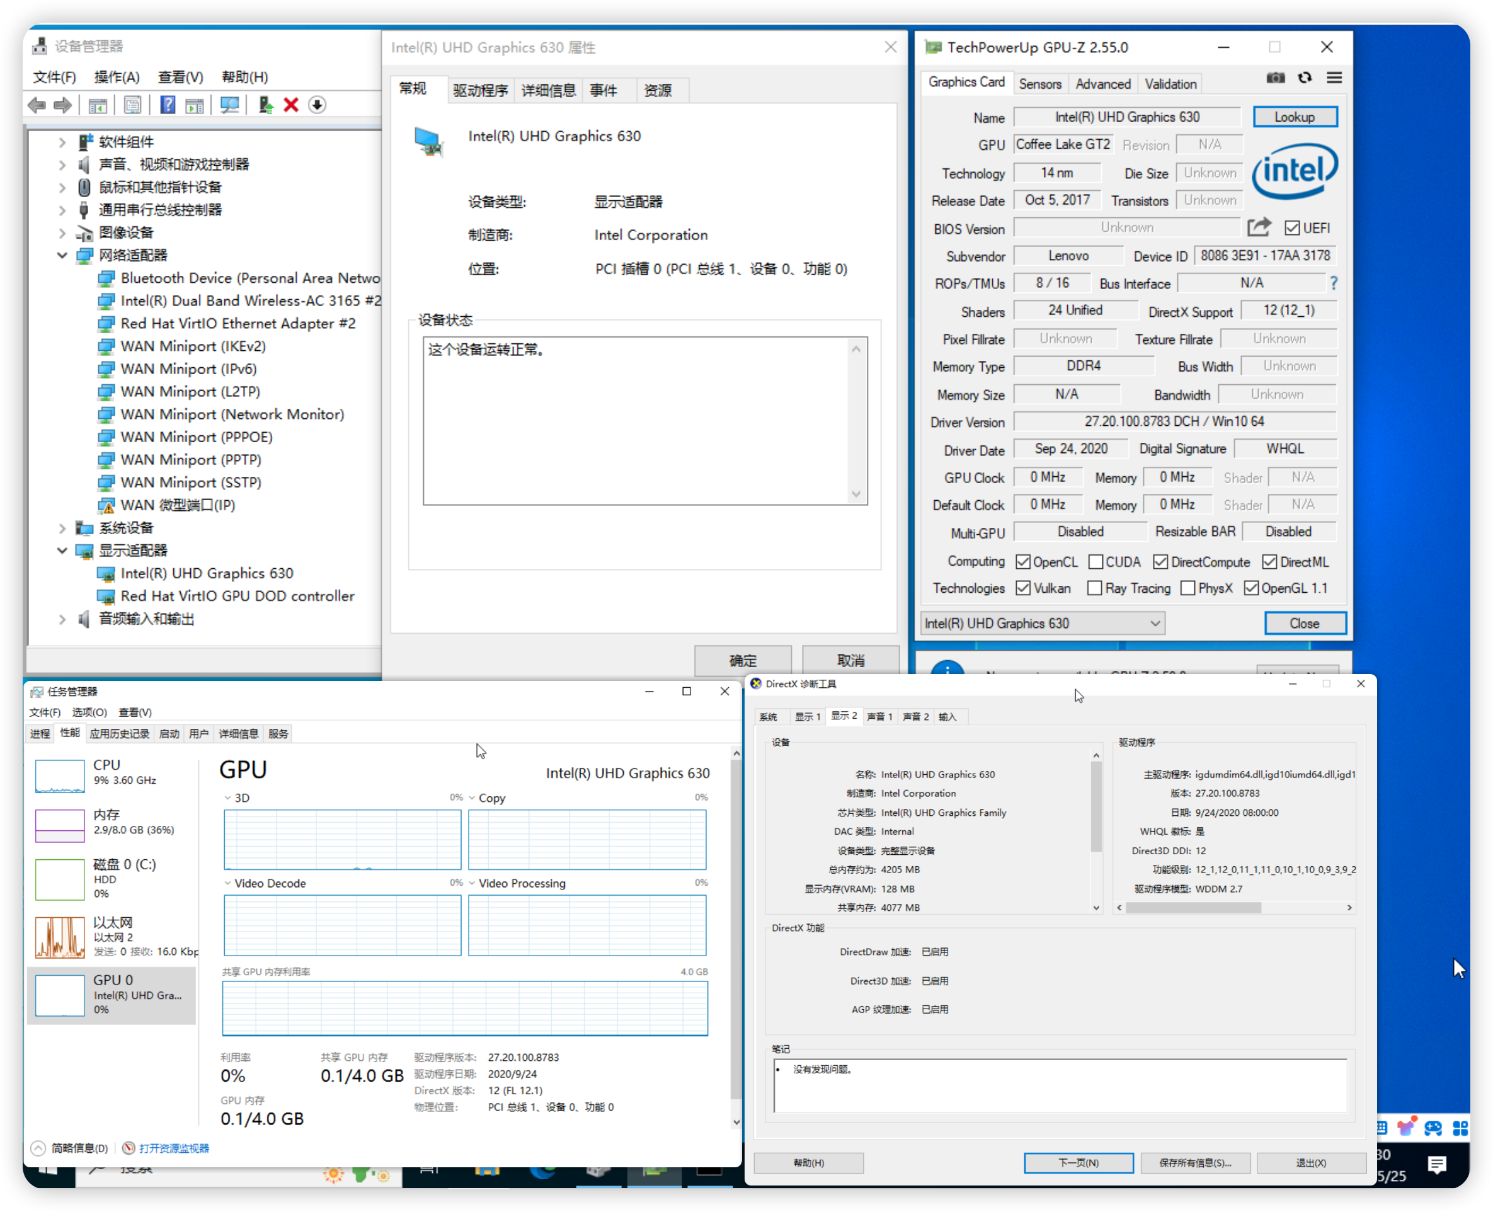Click the download arrow circle toolbar icon
1493x1212 pixels.
[317, 105]
